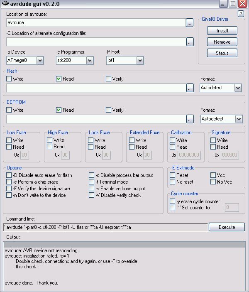This screenshot has height=292, width=249.
Task: Minimize the avrdude gui window
Action: click(x=223, y=4)
